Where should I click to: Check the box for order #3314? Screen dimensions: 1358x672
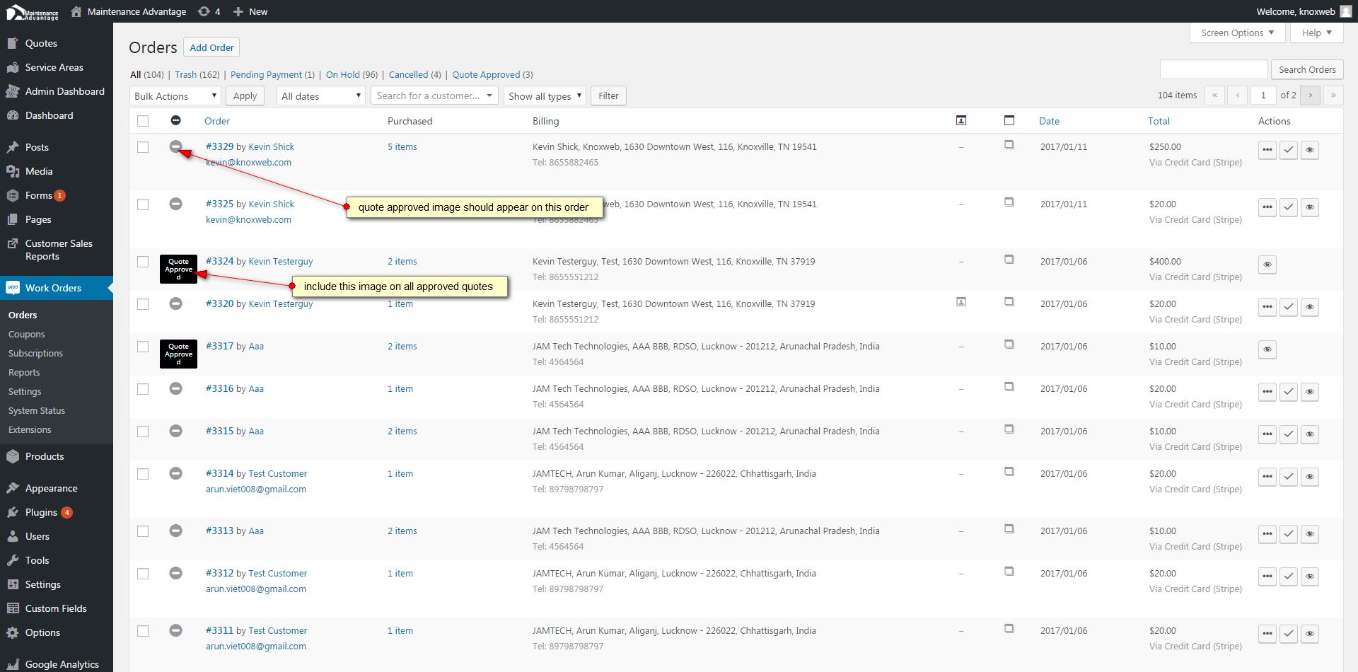[x=143, y=474]
